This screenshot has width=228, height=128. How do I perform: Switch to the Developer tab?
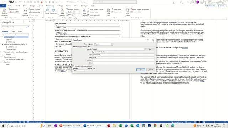[x=84, y=6]
